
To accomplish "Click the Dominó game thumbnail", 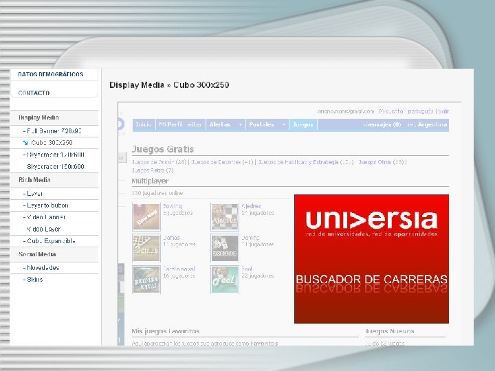I will click(225, 248).
